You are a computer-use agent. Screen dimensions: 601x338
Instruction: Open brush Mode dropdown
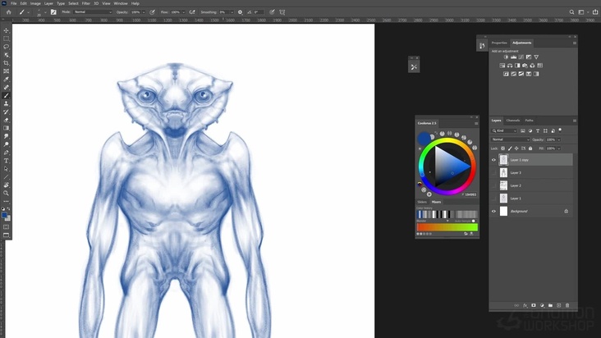(93, 12)
